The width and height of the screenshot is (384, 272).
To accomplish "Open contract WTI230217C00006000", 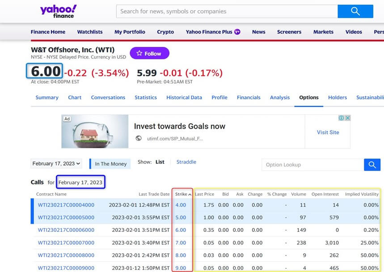I will click(x=66, y=230).
